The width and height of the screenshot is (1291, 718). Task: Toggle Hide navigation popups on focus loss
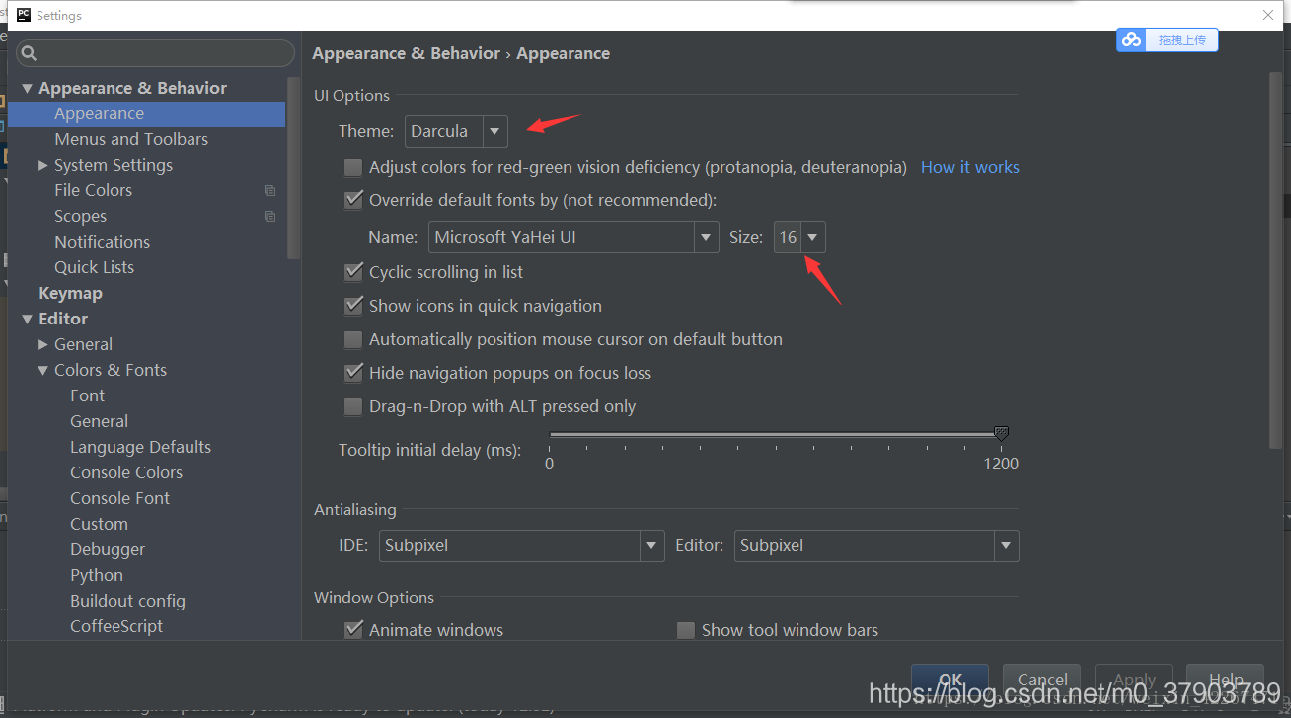click(x=353, y=373)
